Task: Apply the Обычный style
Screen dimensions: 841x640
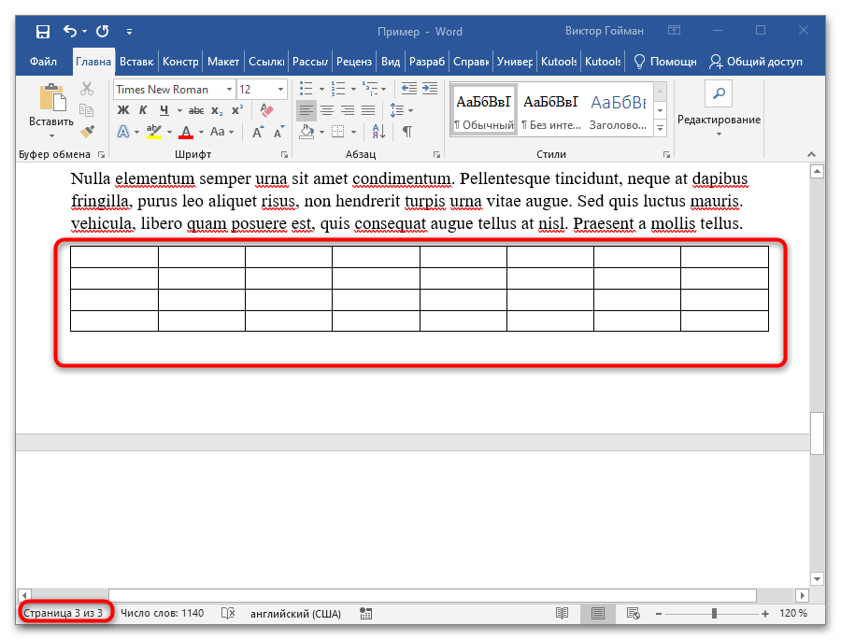Action: tap(484, 110)
